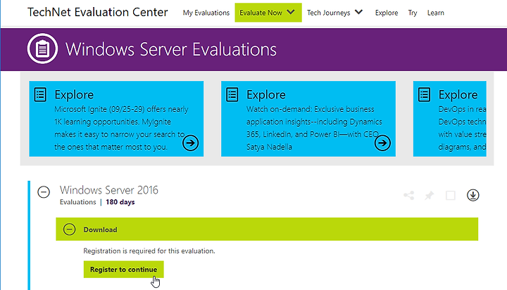Open the Try navigation item
This screenshot has height=290, width=507.
click(x=413, y=13)
